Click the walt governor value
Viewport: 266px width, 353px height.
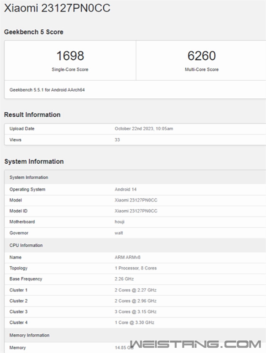coord(119,233)
